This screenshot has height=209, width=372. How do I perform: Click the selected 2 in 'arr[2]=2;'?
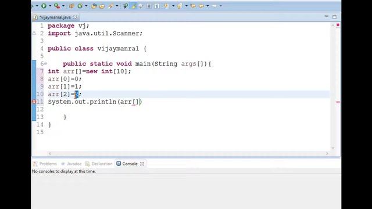click(77, 94)
